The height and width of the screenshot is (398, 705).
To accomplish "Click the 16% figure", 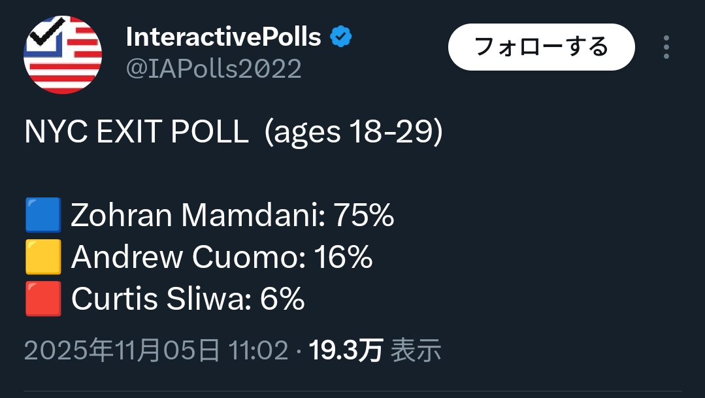I will (x=343, y=257).
